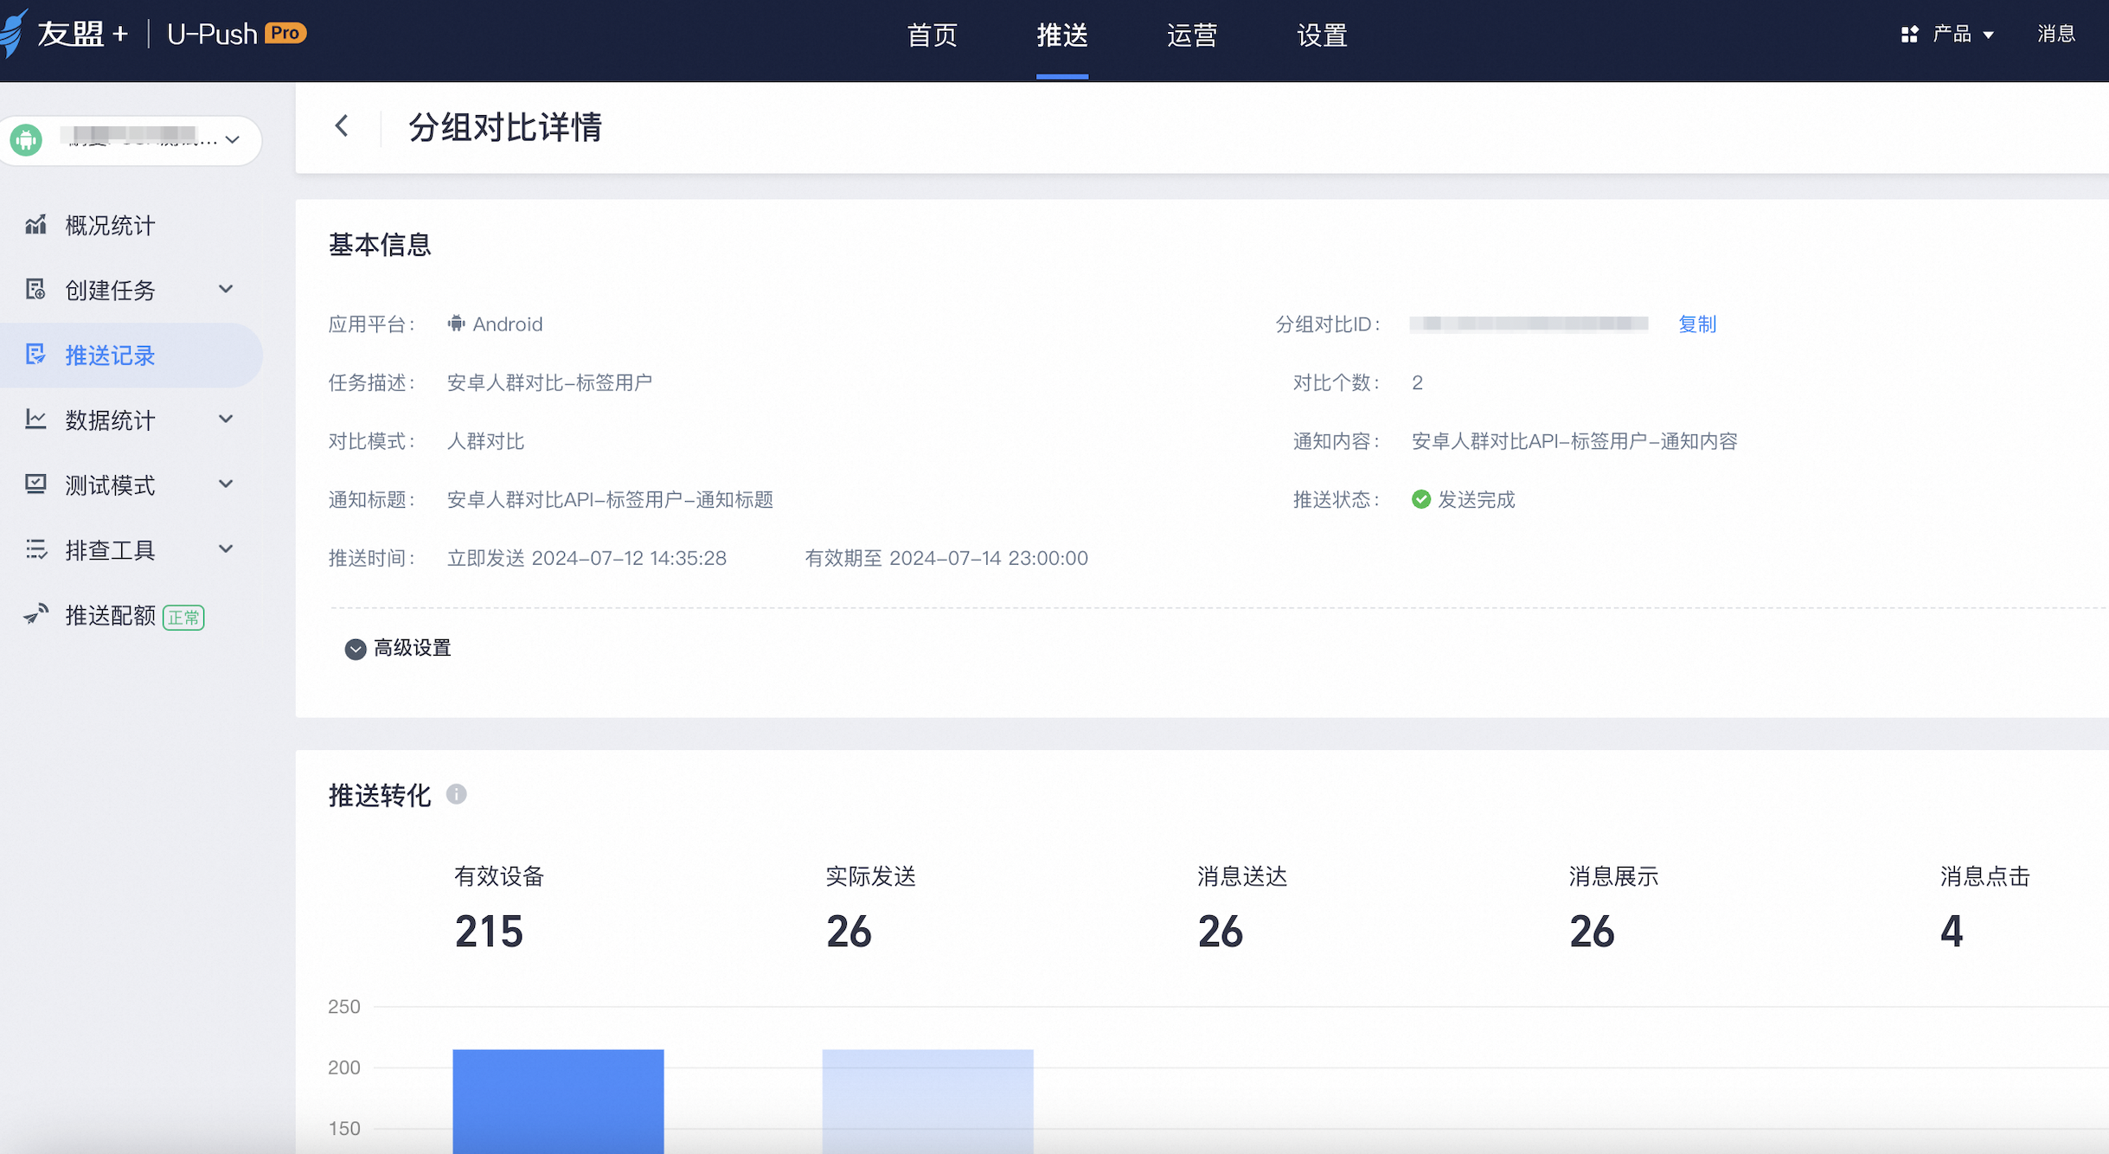Select the 推送 top tab
Screen dimensions: 2109x1154
(x=1062, y=35)
